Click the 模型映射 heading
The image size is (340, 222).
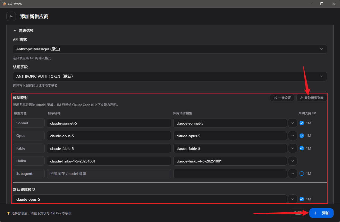click(20, 98)
